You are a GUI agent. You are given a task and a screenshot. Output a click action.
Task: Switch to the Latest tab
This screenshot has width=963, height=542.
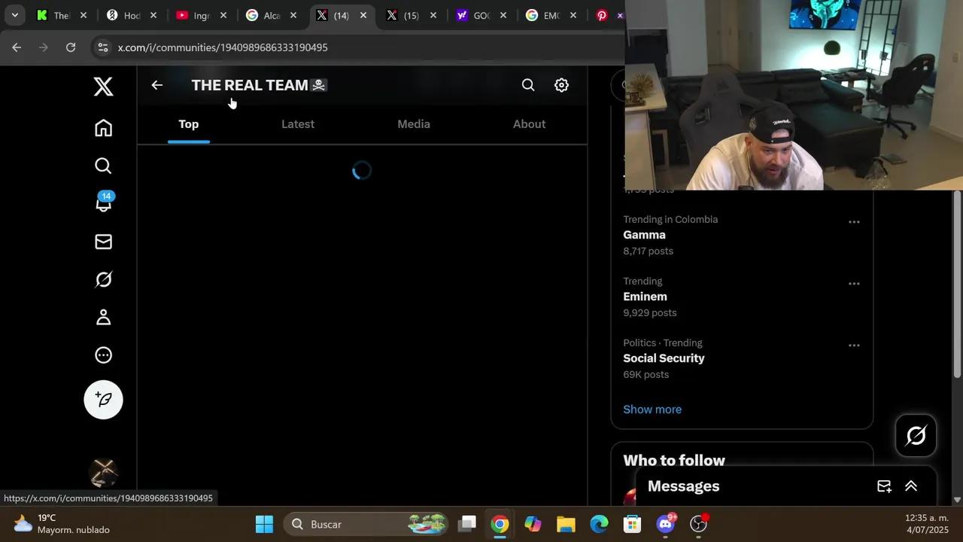tap(298, 124)
